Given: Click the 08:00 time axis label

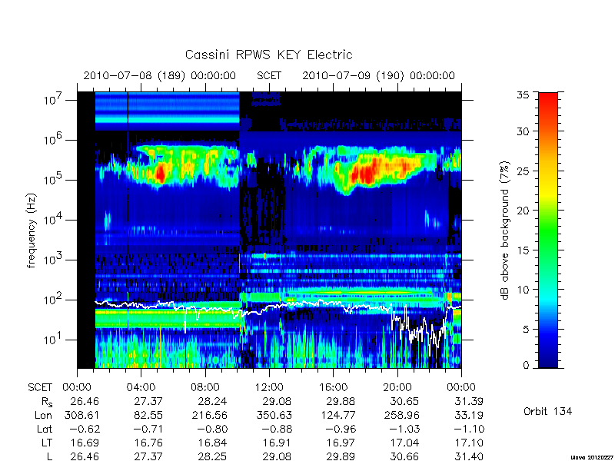Looking at the screenshot, I should 204,387.
